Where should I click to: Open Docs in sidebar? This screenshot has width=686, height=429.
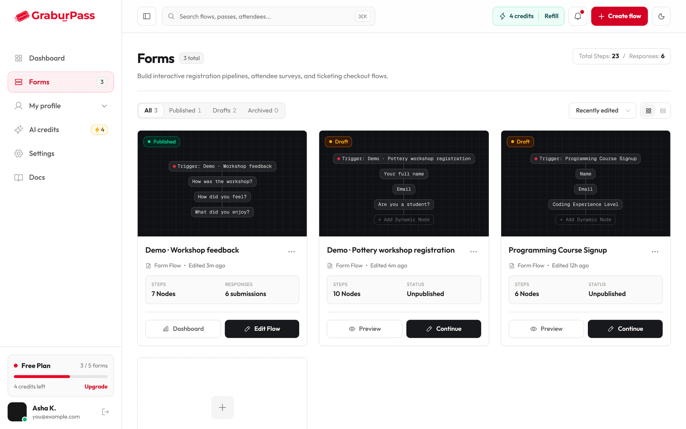(x=60, y=177)
